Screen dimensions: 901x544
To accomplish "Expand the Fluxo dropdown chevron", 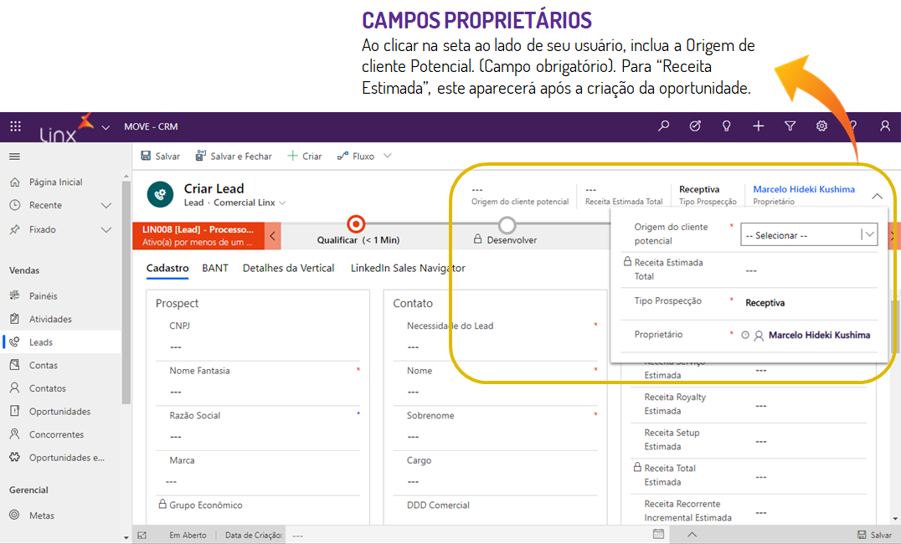I will click(388, 156).
